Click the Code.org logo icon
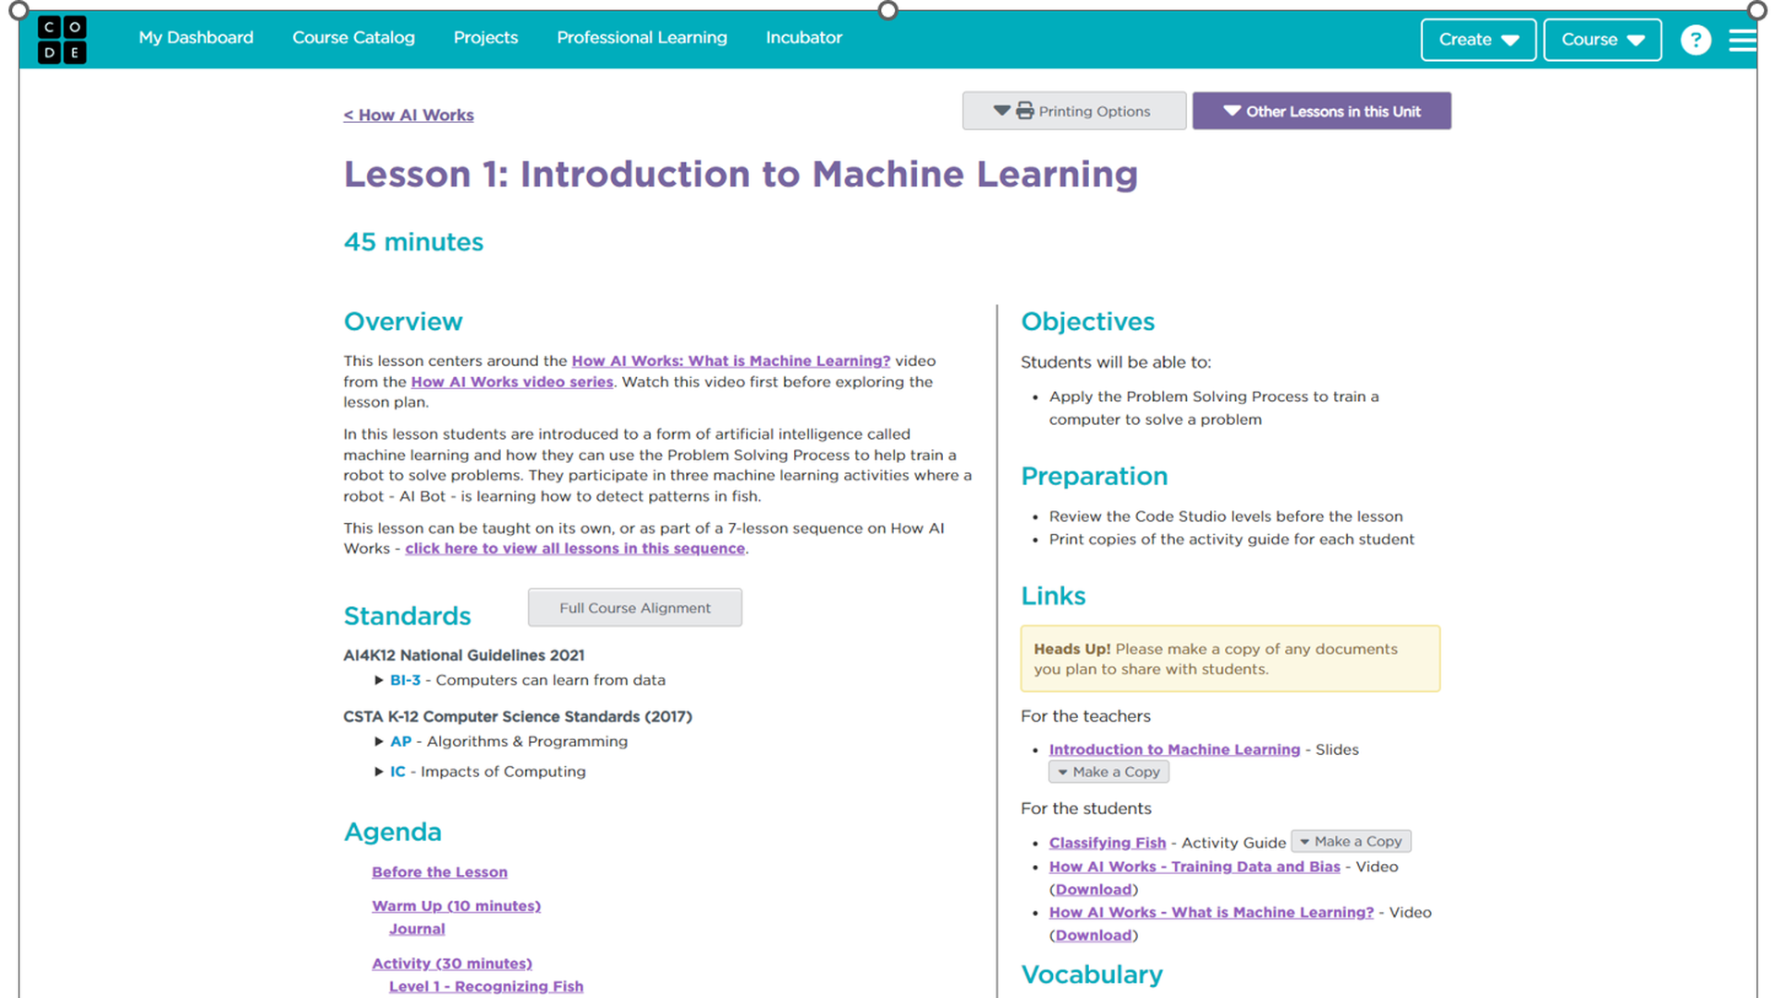Image resolution: width=1775 pixels, height=998 pixels. (x=61, y=39)
